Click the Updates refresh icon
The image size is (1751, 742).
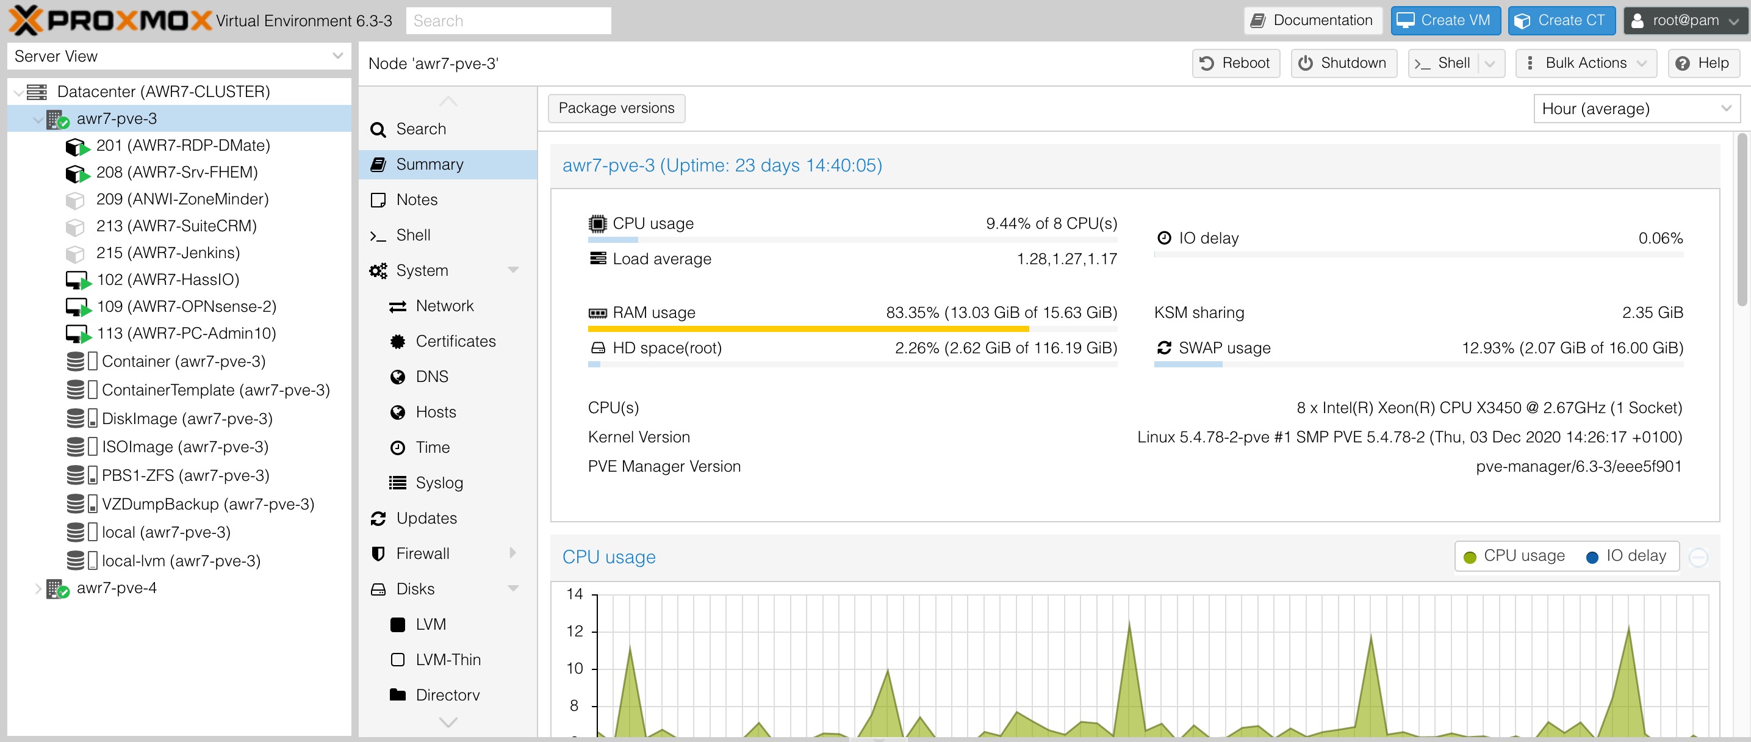tap(378, 518)
